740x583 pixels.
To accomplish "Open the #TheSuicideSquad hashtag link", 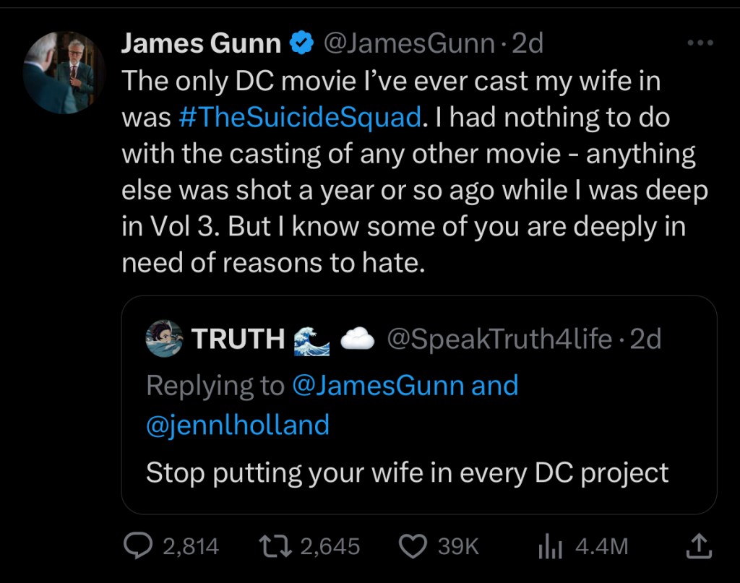I will (298, 118).
